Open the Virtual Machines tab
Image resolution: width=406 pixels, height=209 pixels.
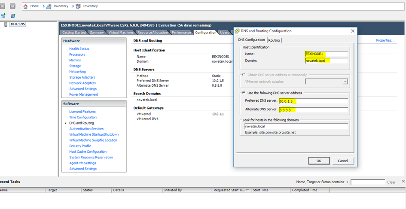point(121,33)
